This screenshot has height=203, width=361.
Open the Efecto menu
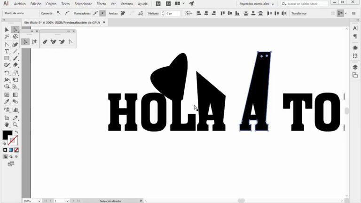(101, 4)
